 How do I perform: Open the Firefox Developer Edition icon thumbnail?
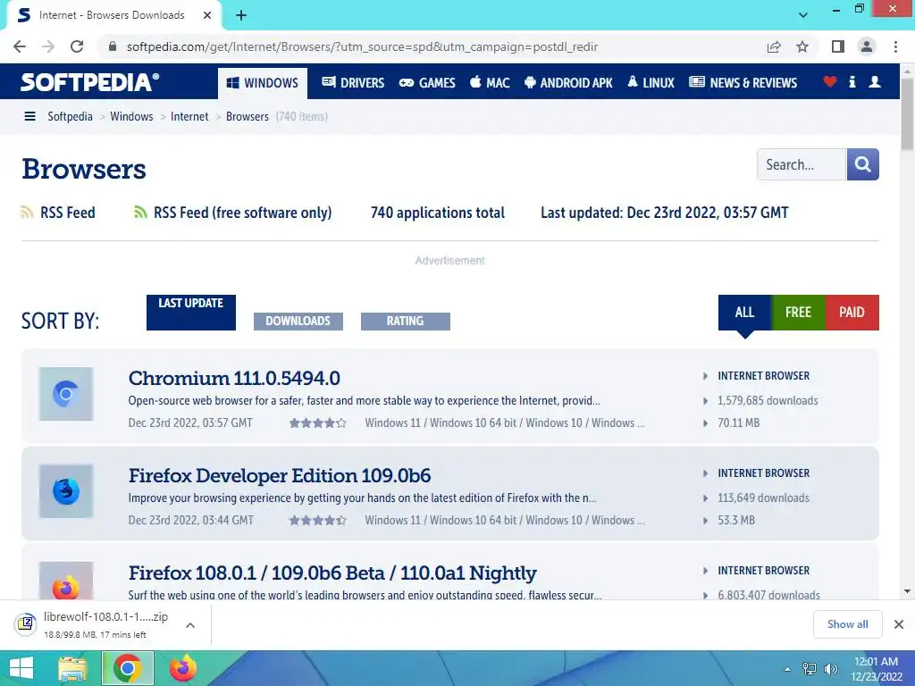click(66, 491)
